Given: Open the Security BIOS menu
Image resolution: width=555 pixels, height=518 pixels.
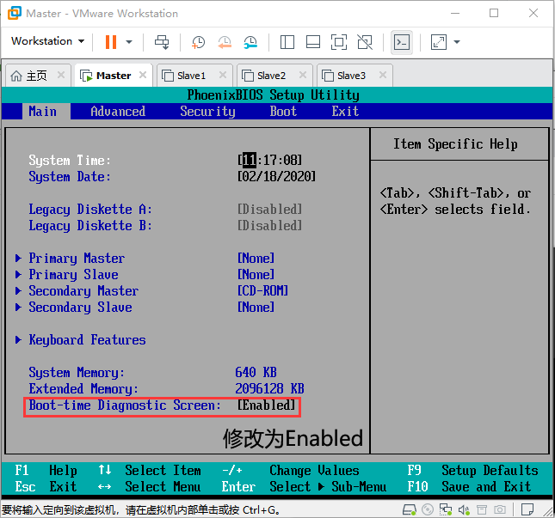Looking at the screenshot, I should point(207,112).
